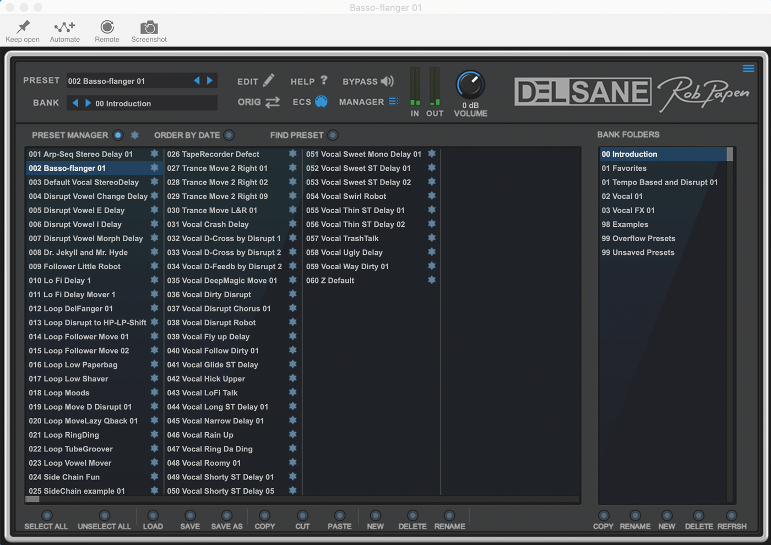
Task: Toggle the ECS blue circle button
Action: tap(321, 101)
